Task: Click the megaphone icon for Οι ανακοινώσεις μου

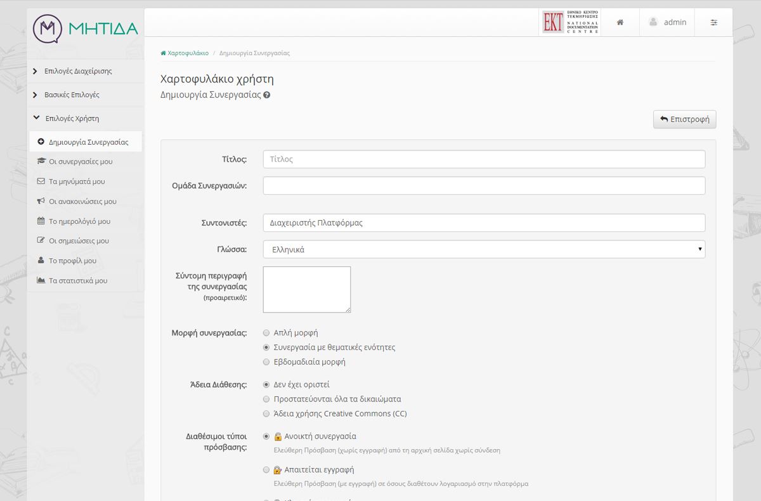Action: 41,201
